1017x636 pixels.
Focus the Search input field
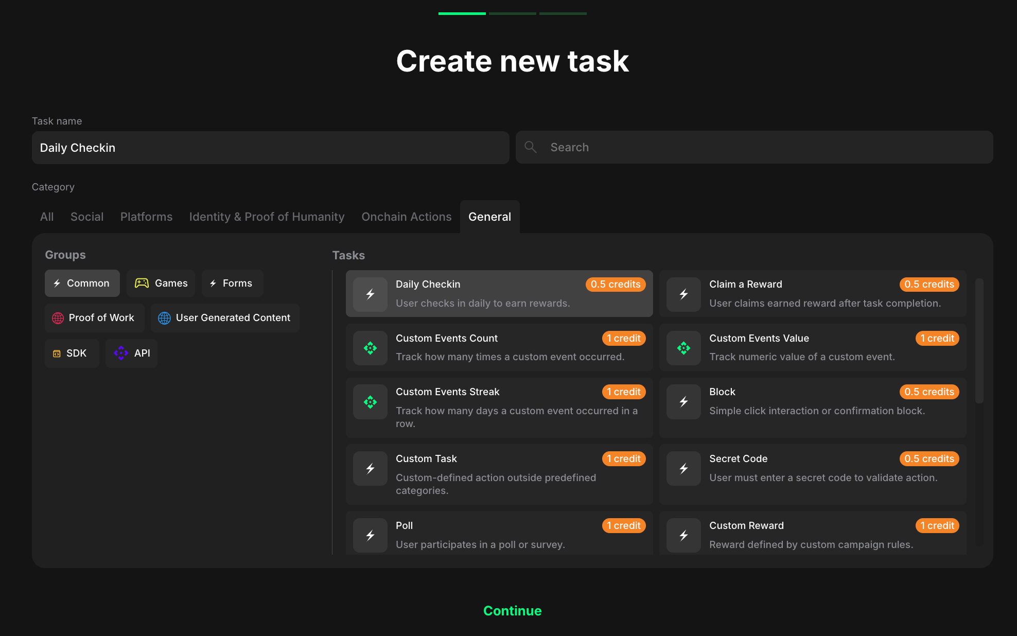tap(754, 147)
